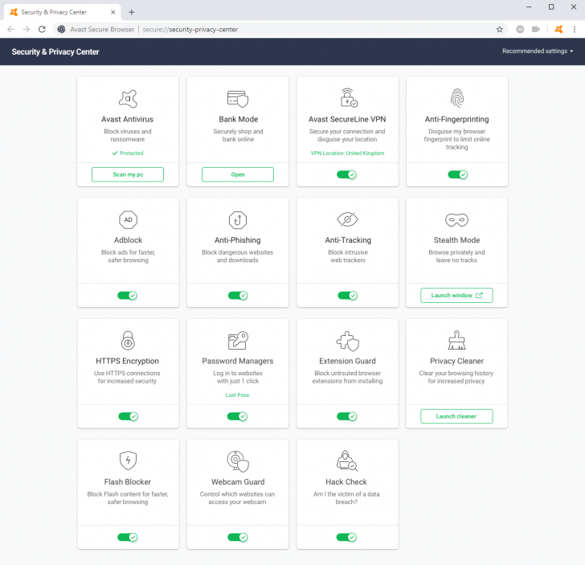Click the HTTPS Encryption padlock icon
This screenshot has width=585, height=565.
[x=128, y=340]
